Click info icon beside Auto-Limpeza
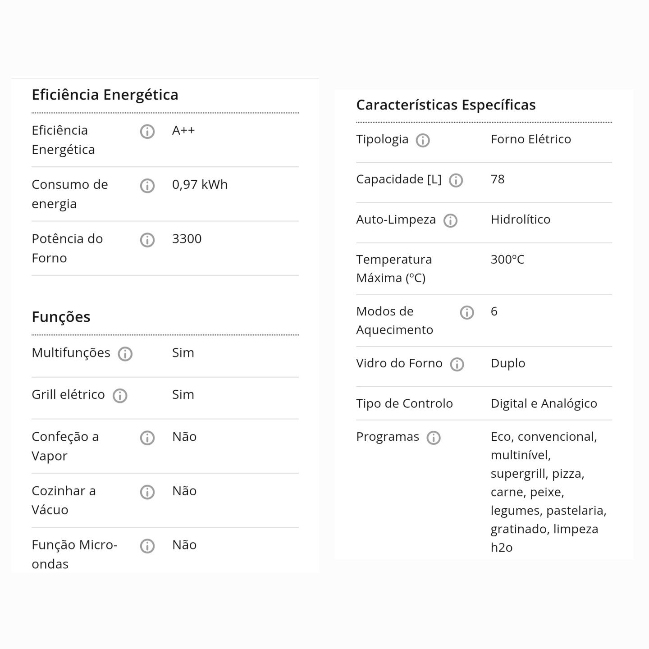649x649 pixels. click(451, 220)
